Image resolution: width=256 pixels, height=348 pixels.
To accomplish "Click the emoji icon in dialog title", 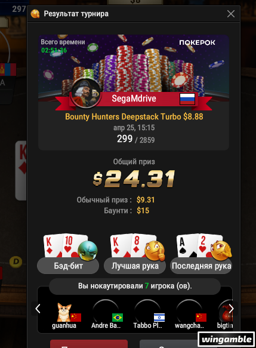I will point(35,14).
